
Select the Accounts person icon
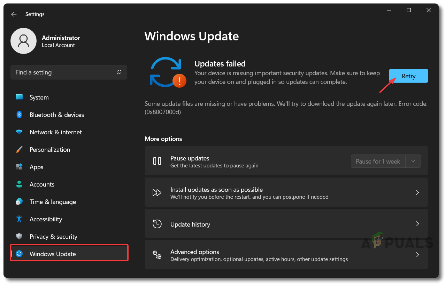click(x=19, y=184)
